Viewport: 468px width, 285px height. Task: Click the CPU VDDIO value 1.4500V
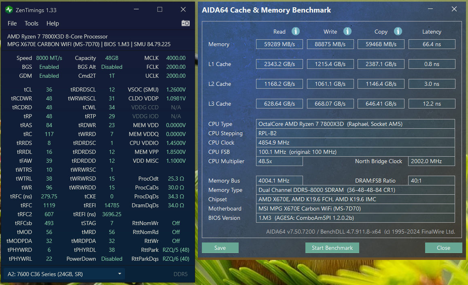tap(176, 143)
